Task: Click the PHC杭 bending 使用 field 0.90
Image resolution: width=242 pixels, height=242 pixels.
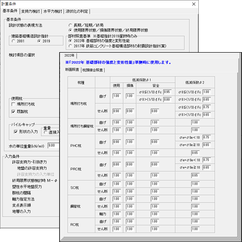Action: (117, 142)
